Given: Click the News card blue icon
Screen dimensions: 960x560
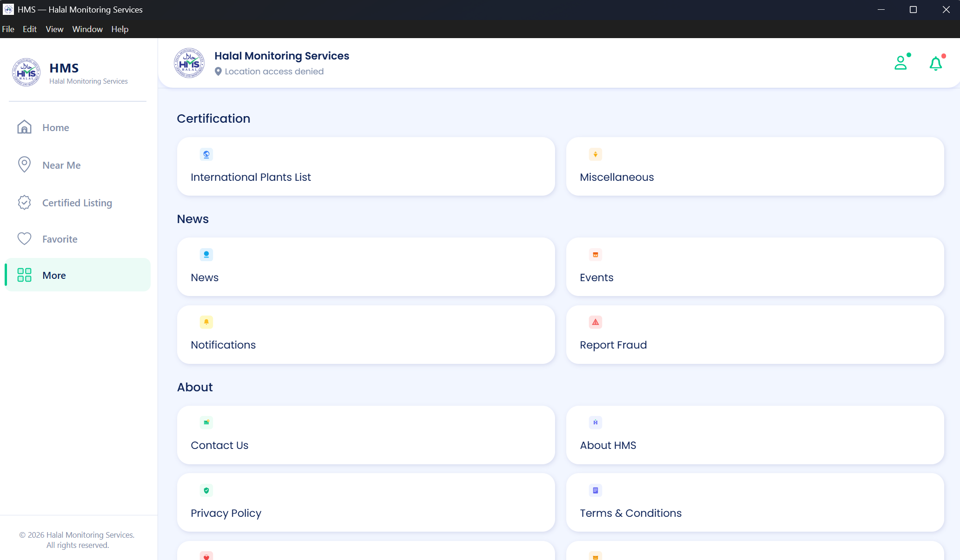Looking at the screenshot, I should [206, 255].
